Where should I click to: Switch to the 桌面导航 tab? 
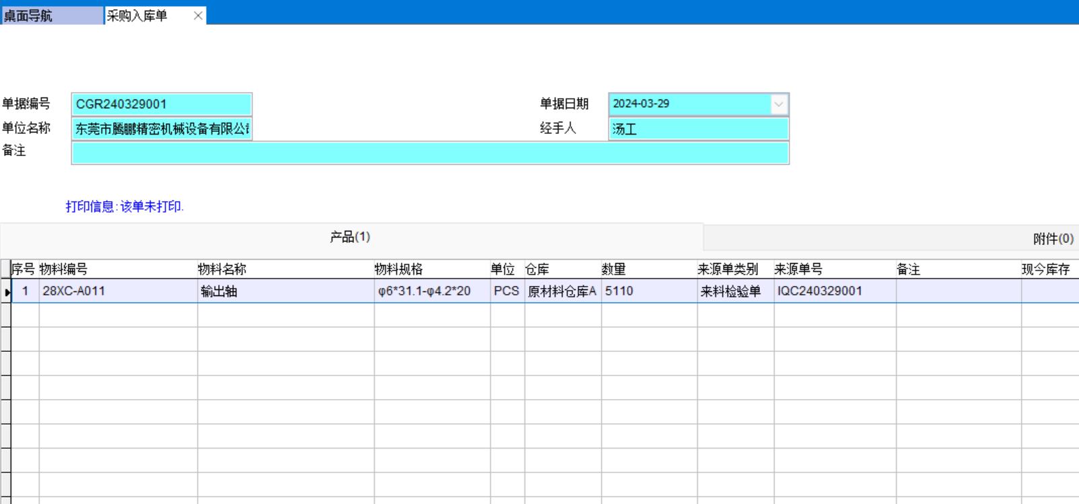click(x=51, y=15)
